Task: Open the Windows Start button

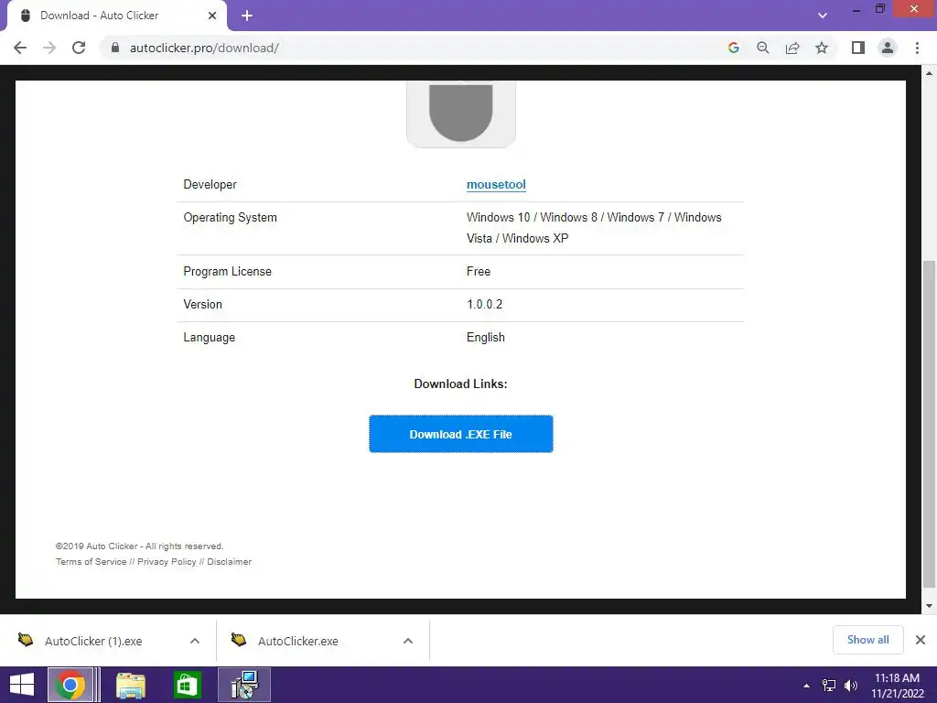Action: tap(22, 685)
